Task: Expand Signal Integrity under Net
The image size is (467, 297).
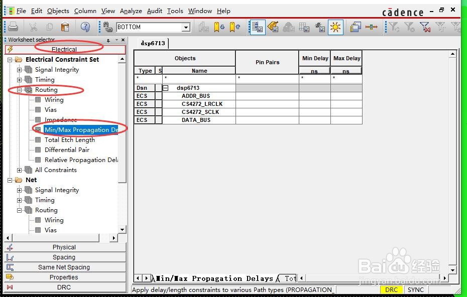Action: 20,190
